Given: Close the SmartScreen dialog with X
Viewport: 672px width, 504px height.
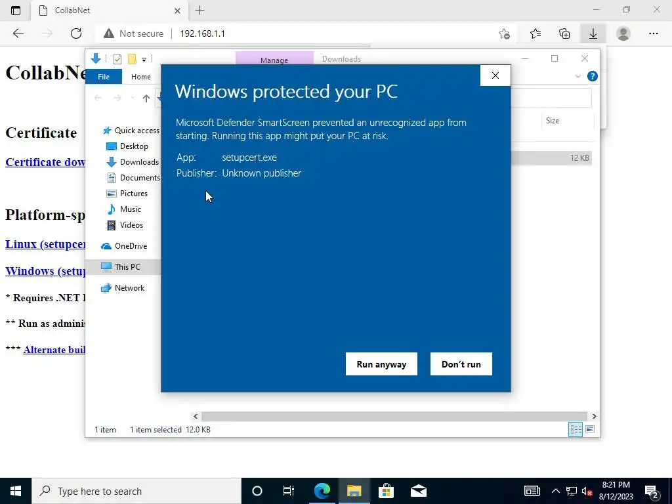Looking at the screenshot, I should click(x=495, y=75).
